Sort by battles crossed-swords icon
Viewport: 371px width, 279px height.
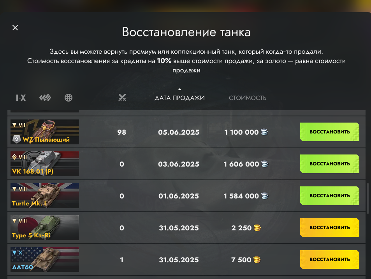pyautogui.click(x=122, y=97)
